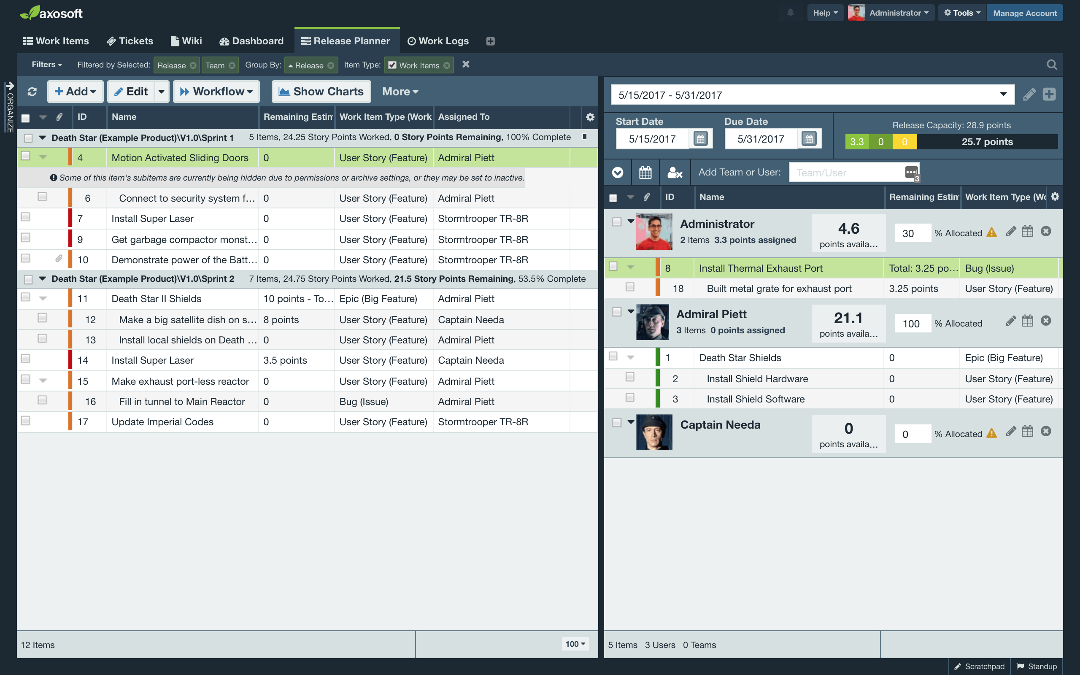Click plus icon to add release

click(x=1049, y=94)
